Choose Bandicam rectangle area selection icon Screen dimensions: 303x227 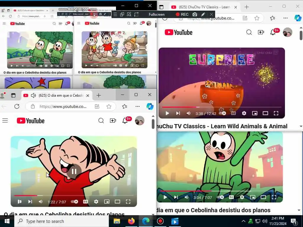point(122,14)
